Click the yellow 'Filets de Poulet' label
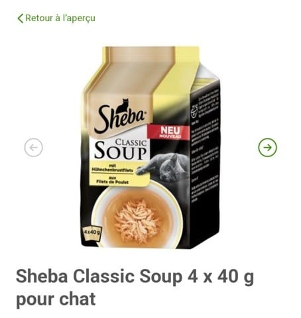 pyautogui.click(x=113, y=180)
